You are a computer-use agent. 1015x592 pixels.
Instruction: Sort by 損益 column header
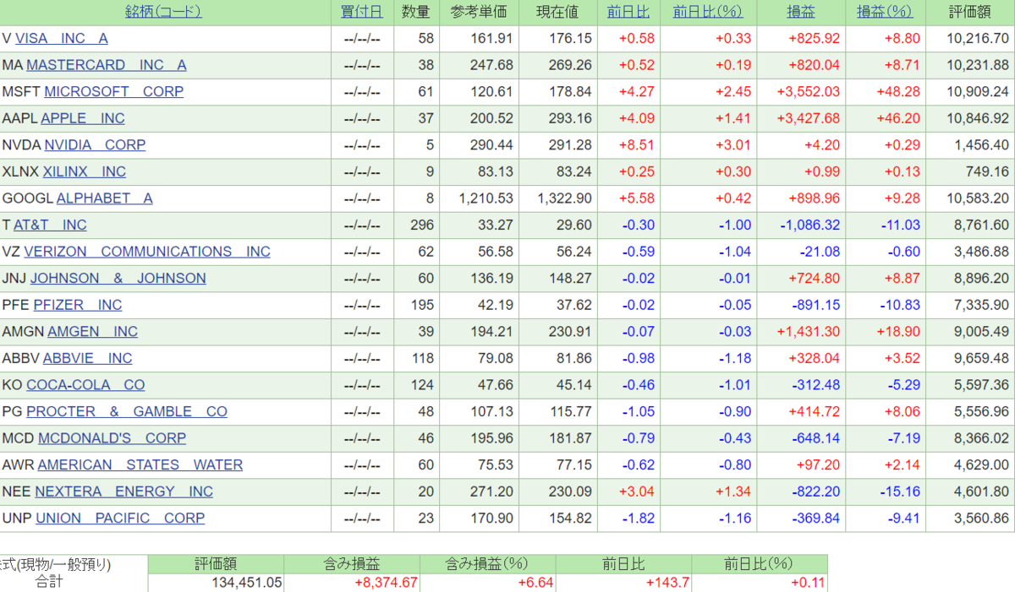click(801, 12)
